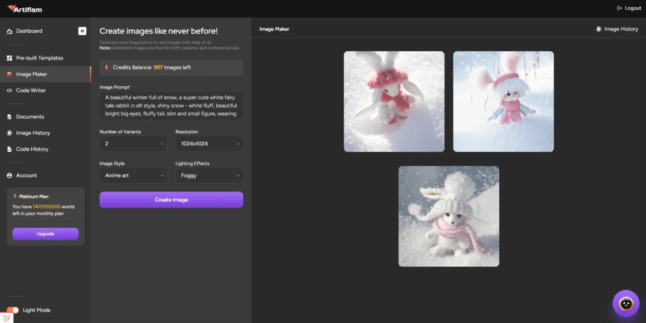Expand the Resolution 1024x1024 dropdown
646x323 pixels.
tap(209, 144)
